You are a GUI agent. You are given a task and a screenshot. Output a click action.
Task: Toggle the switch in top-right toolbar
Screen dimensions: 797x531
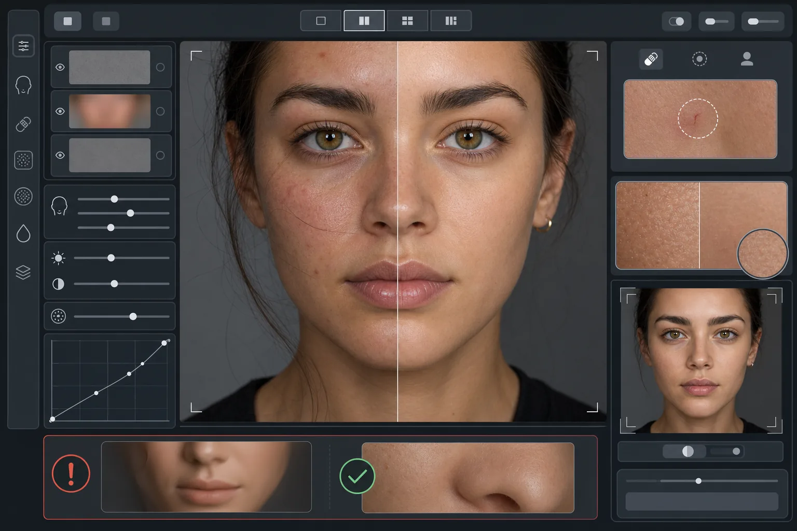(676, 21)
